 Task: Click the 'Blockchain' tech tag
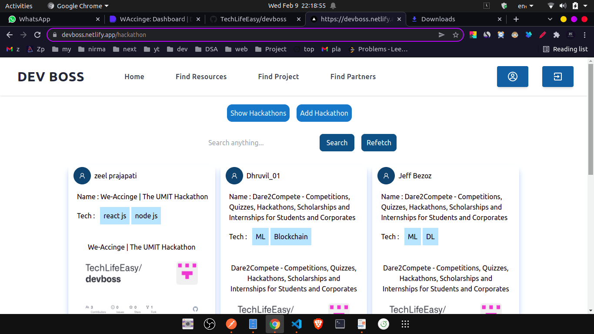pyautogui.click(x=291, y=237)
